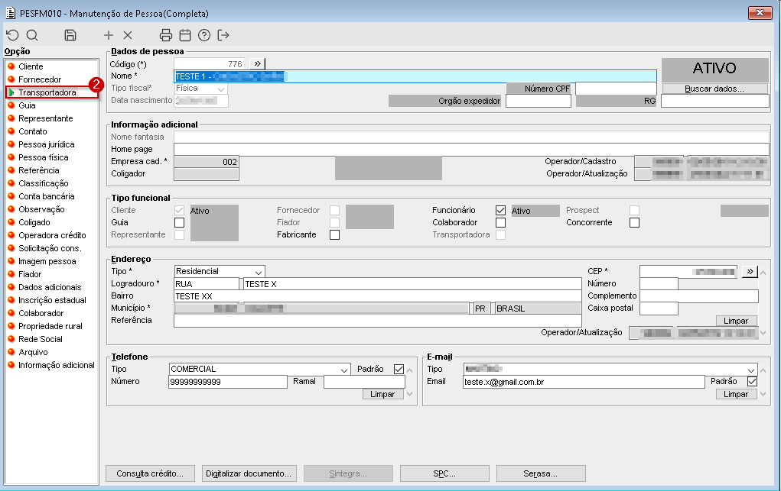Click the undo/refresh arrow toolbar icon
This screenshot has width=781, height=491.
coord(12,35)
